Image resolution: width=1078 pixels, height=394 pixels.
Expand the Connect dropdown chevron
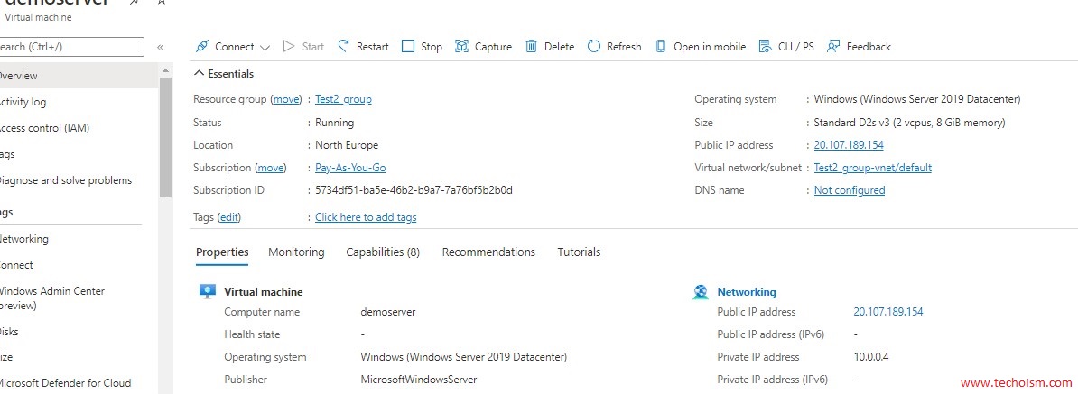[265, 48]
